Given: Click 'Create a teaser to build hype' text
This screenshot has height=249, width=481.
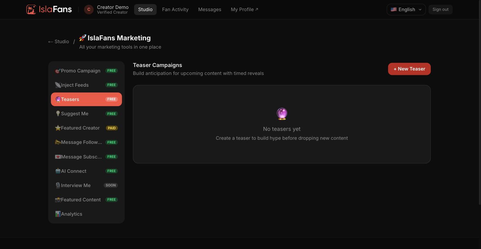Looking at the screenshot, I should pyautogui.click(x=282, y=138).
